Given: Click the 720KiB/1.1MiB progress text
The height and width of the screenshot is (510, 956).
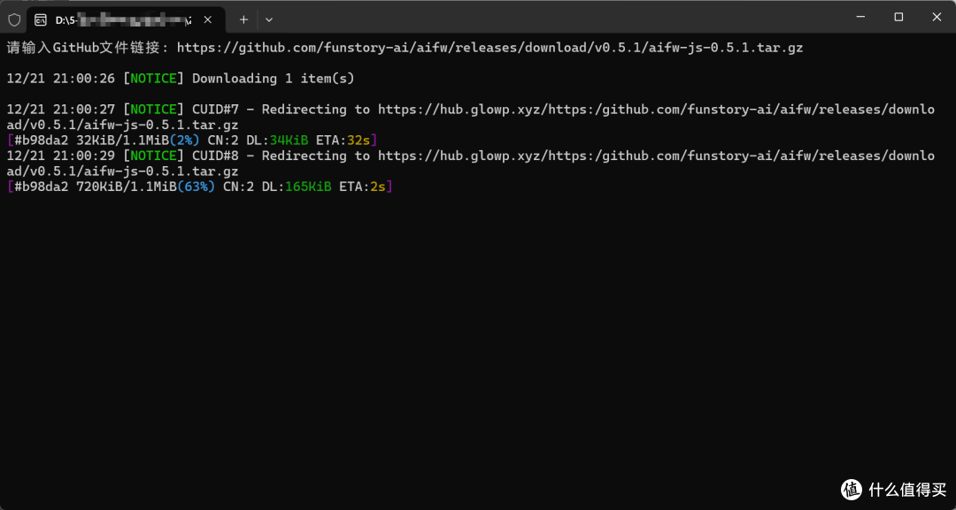Looking at the screenshot, I should click(127, 186).
